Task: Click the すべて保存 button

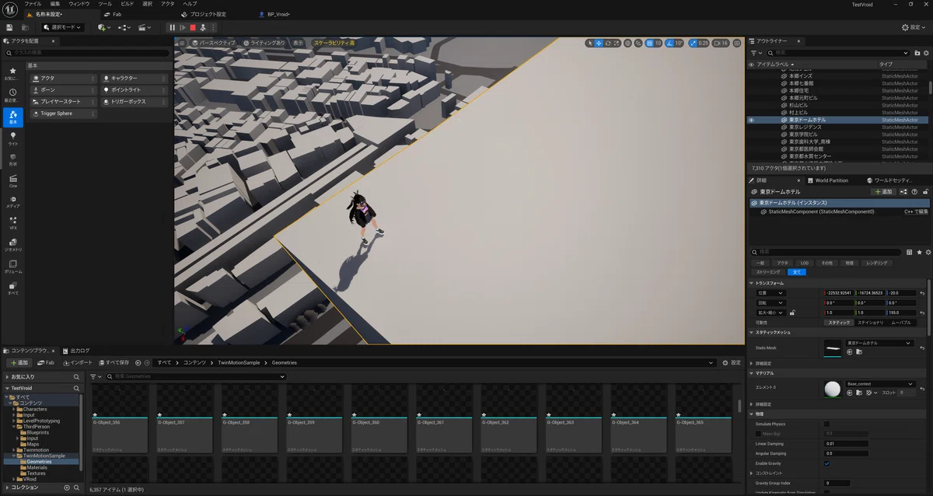Action: [x=114, y=362]
